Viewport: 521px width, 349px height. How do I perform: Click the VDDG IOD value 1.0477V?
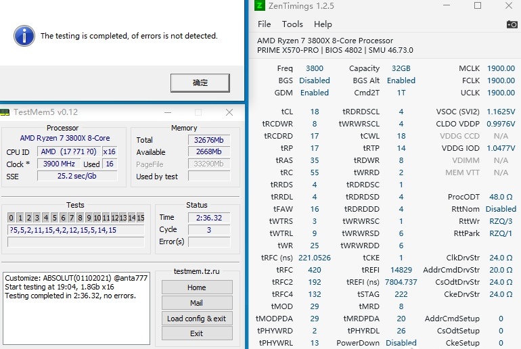501,148
